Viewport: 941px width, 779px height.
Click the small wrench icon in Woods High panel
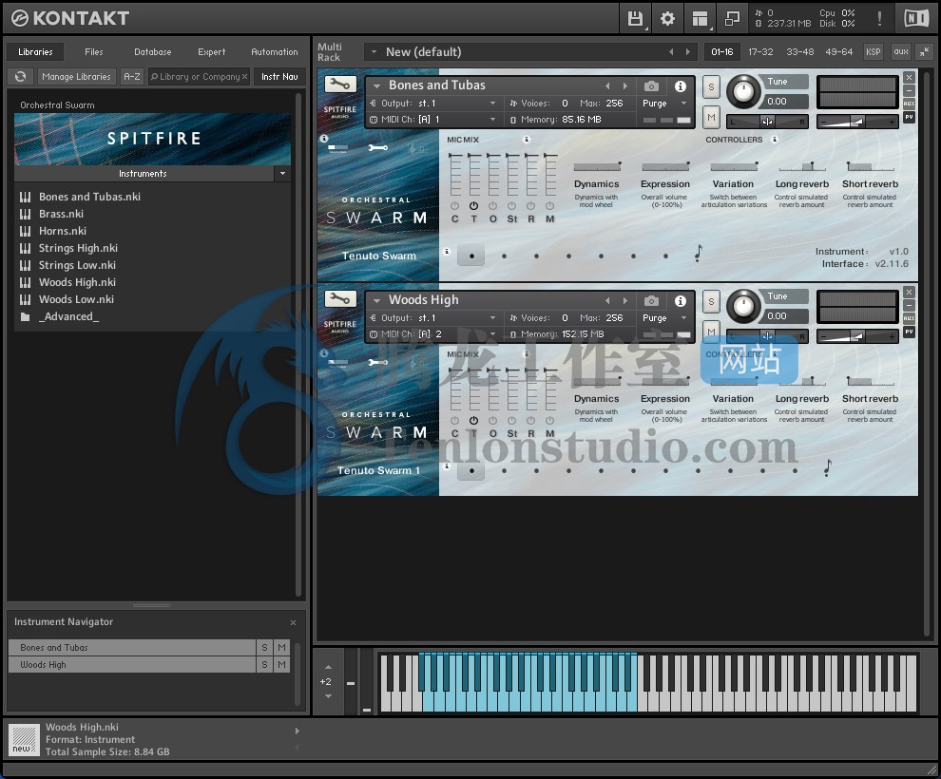click(378, 362)
